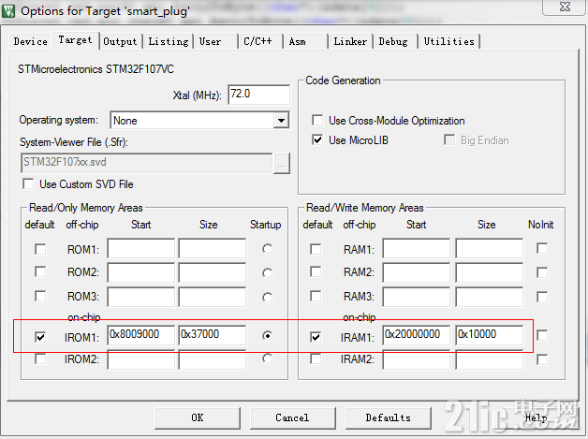This screenshot has height=439, width=588.
Task: Expand the Operating system dropdown
Action: tap(281, 121)
